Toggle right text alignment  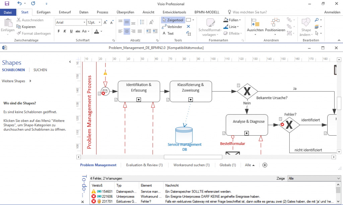[133, 31]
